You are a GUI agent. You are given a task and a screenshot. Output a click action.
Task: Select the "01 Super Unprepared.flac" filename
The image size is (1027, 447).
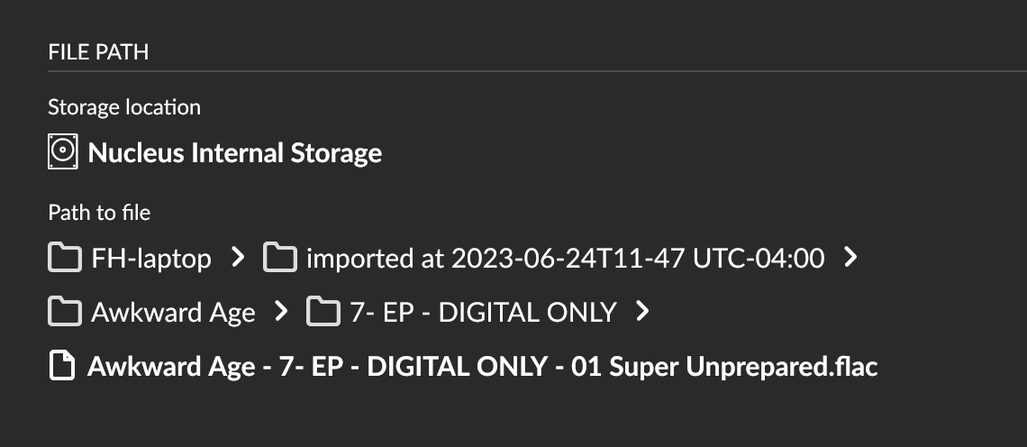point(482,367)
